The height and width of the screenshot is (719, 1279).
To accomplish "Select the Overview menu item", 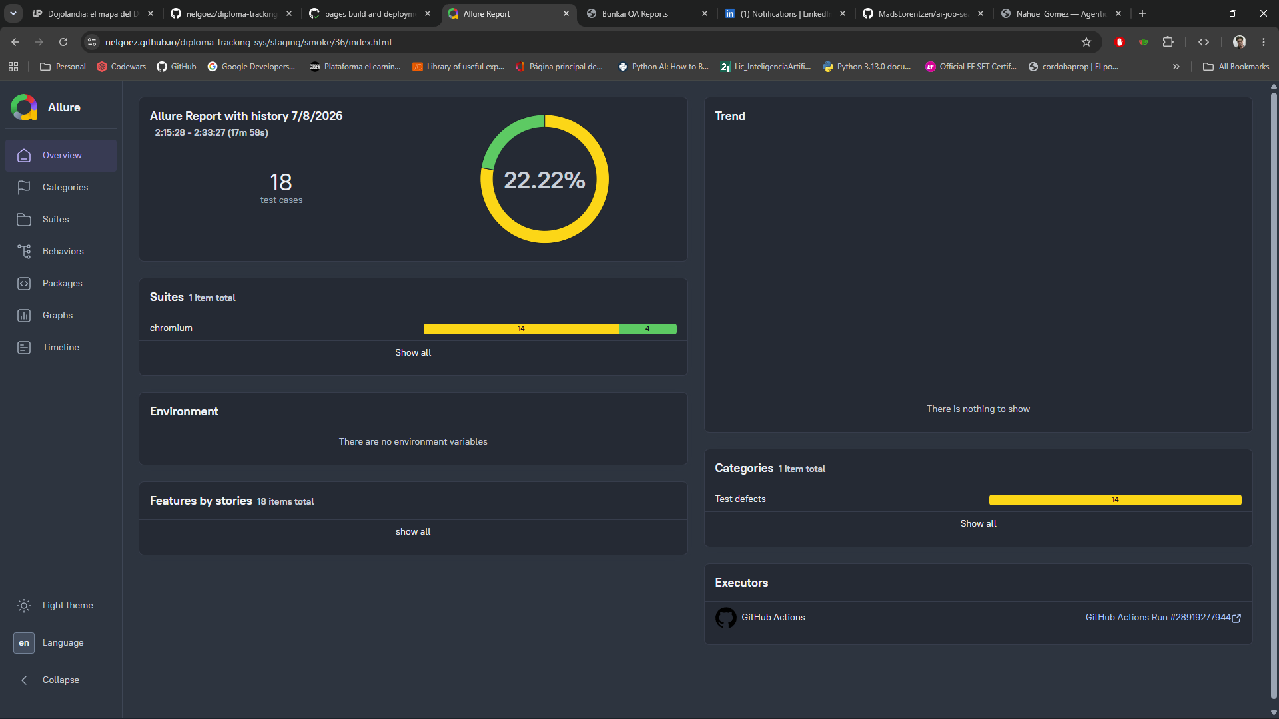I will tap(61, 156).
